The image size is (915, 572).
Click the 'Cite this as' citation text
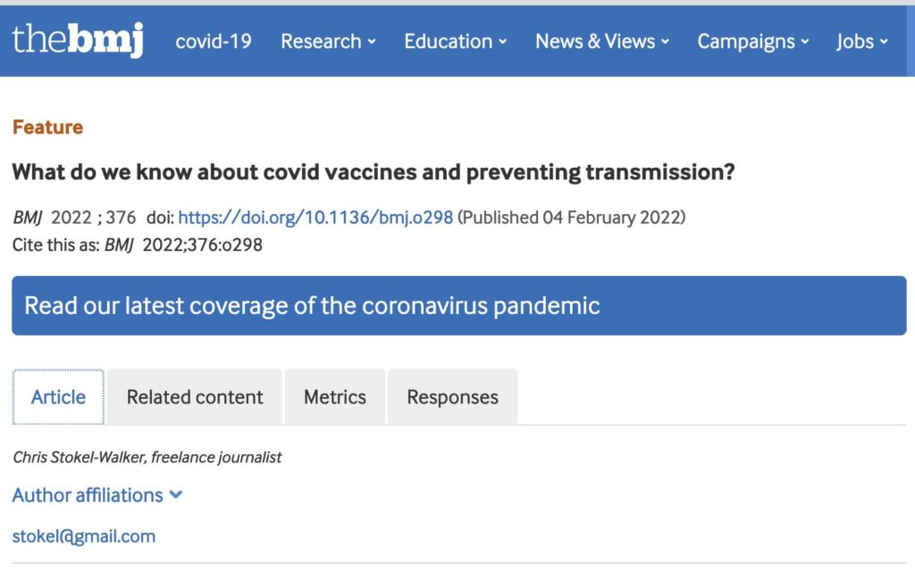click(x=138, y=244)
